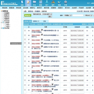Screen dimensions: 94x94
Task: Tick the checkbox for row ID 95
Action: pos(25,47)
